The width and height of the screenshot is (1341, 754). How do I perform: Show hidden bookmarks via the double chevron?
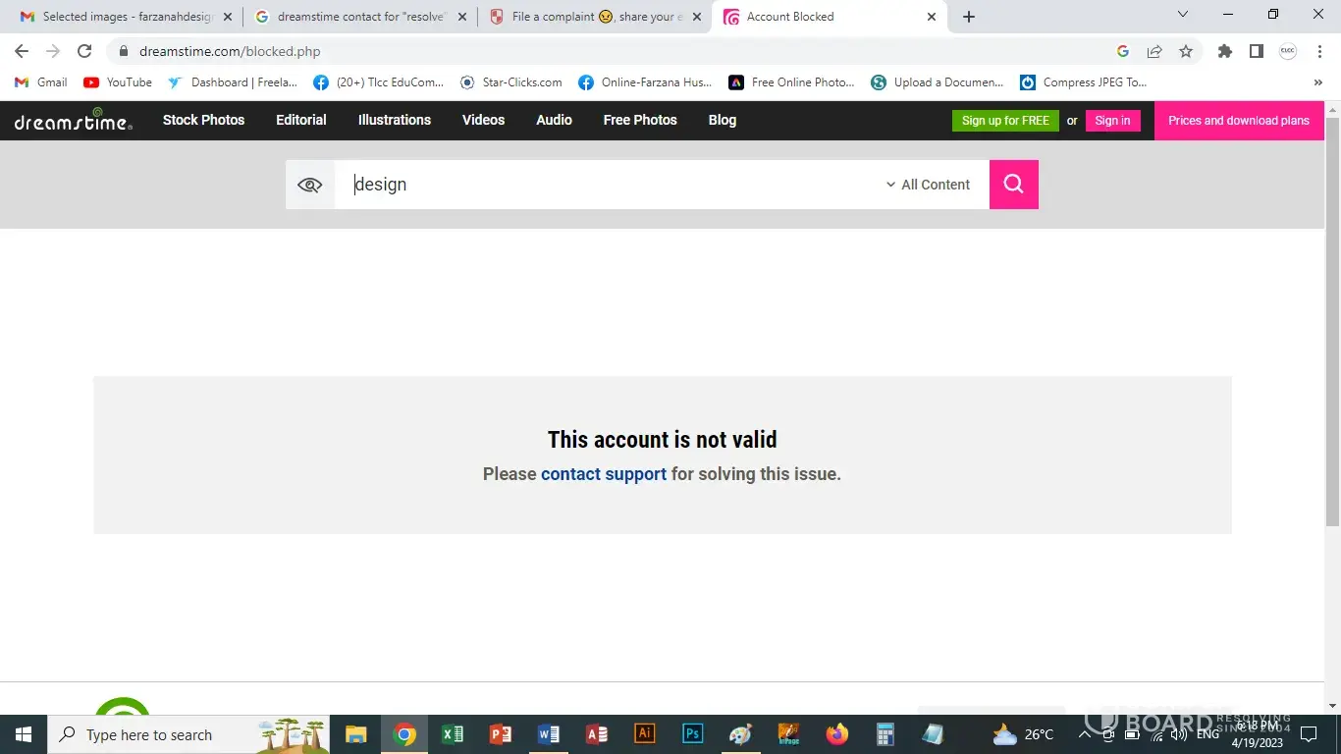coord(1317,82)
